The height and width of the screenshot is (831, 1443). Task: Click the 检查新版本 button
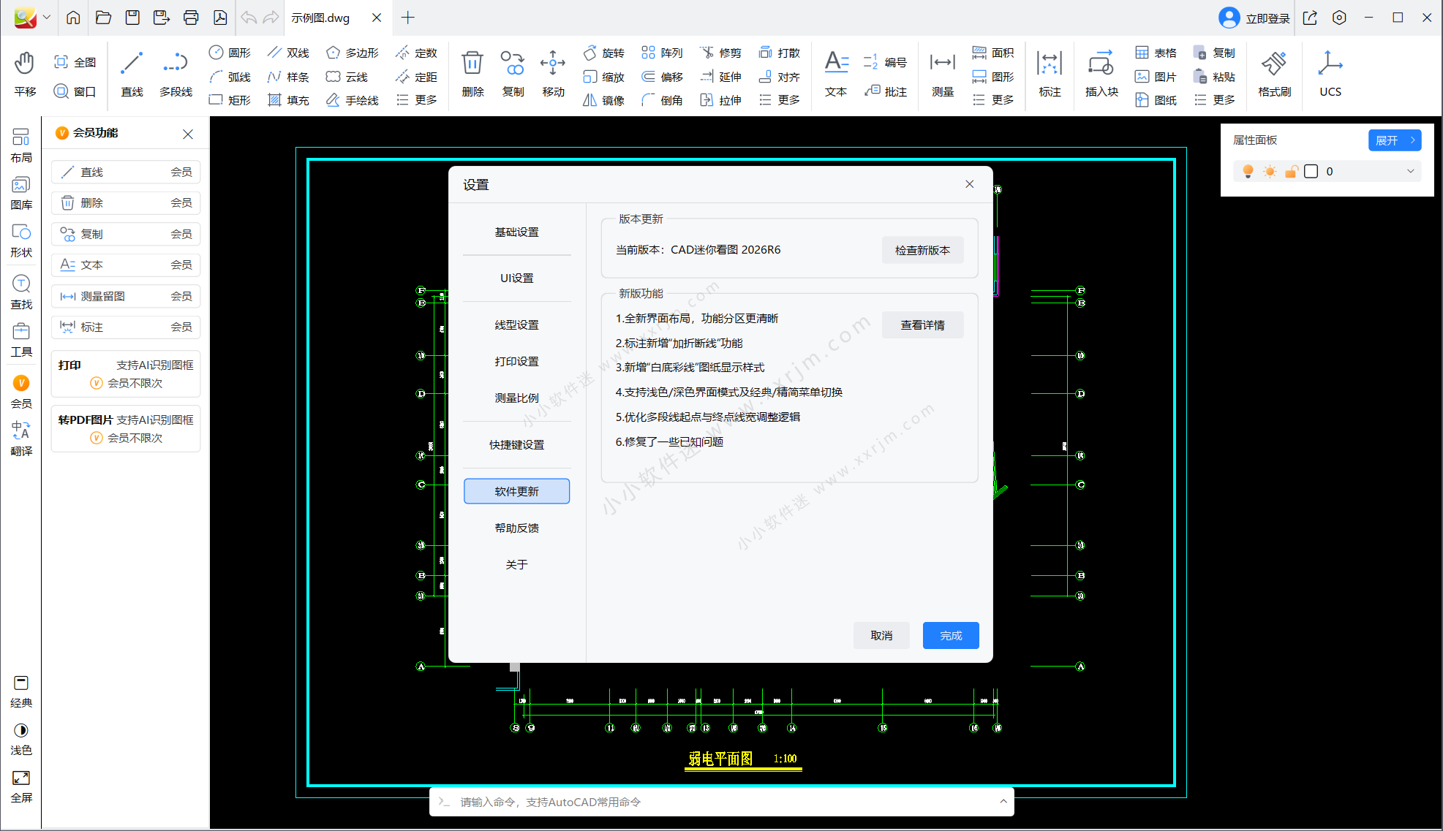[x=922, y=250]
